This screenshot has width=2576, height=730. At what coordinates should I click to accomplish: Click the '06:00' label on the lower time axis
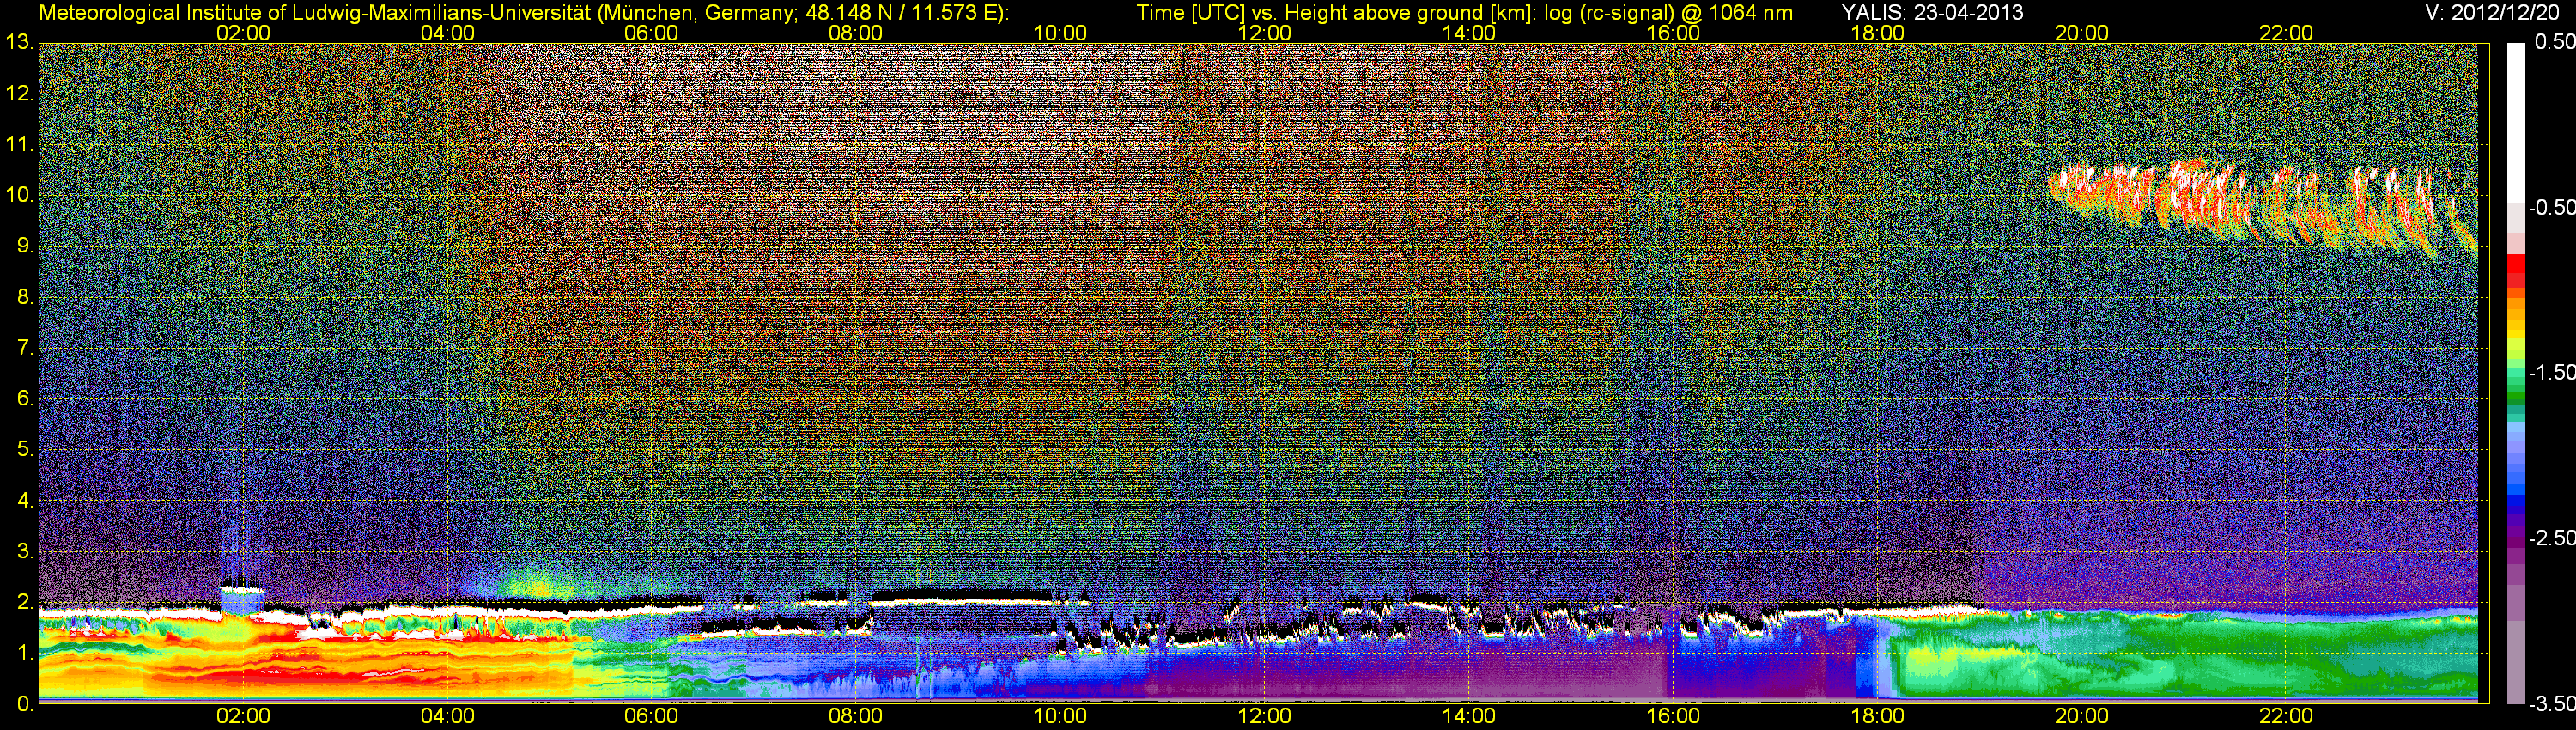pyautogui.click(x=651, y=716)
